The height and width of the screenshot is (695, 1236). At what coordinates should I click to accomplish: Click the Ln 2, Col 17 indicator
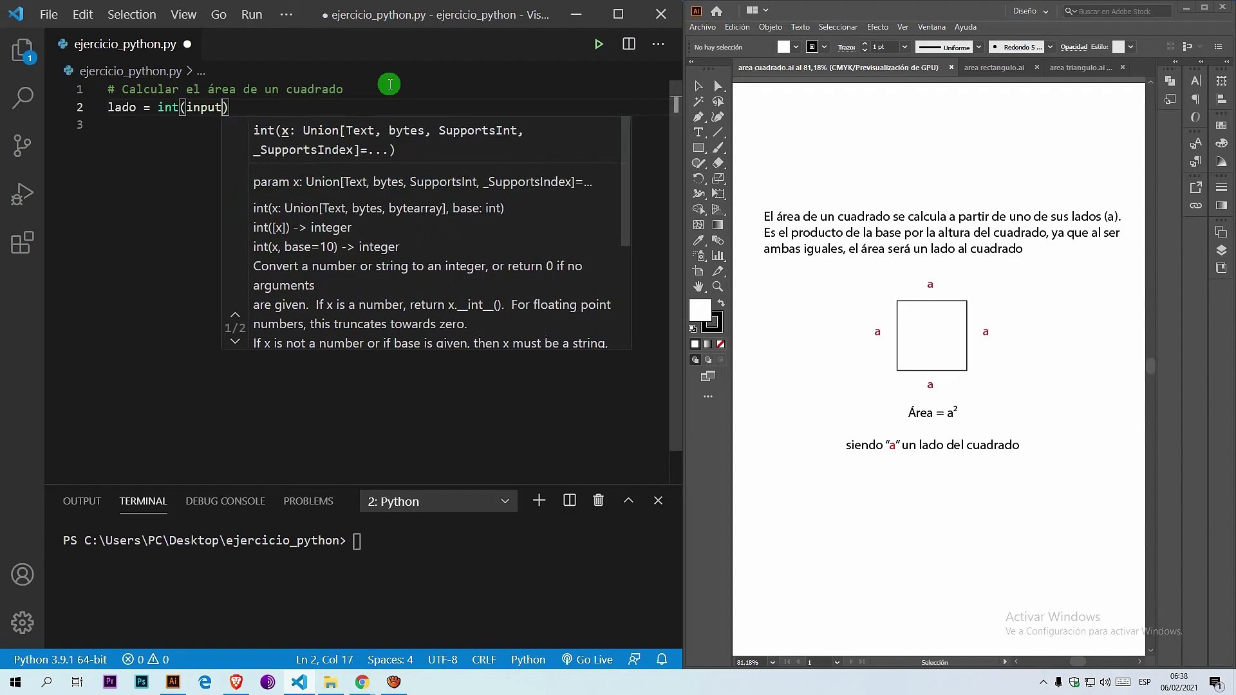pyautogui.click(x=324, y=660)
